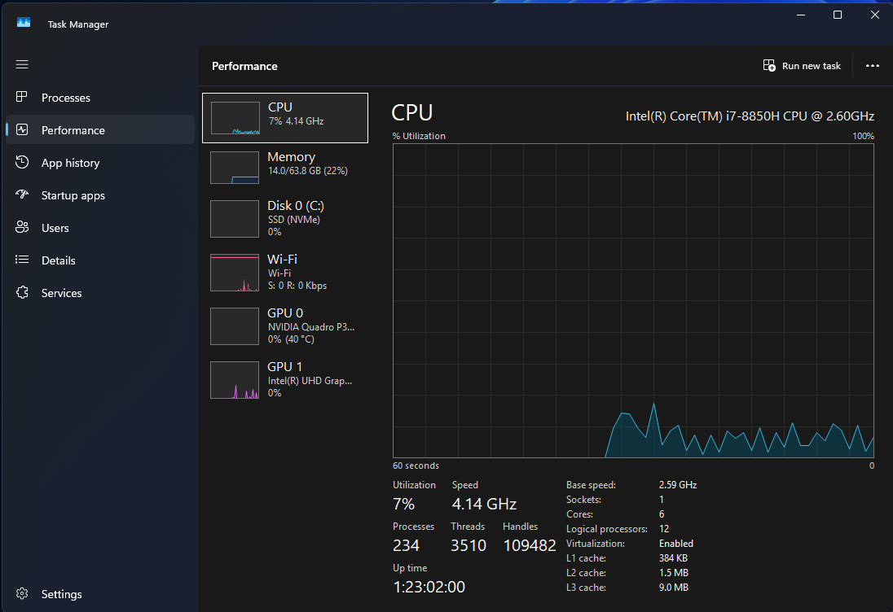Click the Run new task button label
Viewport: 893px width, 612px height.
pos(811,66)
